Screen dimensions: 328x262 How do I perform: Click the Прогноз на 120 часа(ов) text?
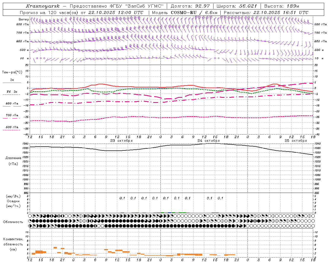tap(49, 13)
